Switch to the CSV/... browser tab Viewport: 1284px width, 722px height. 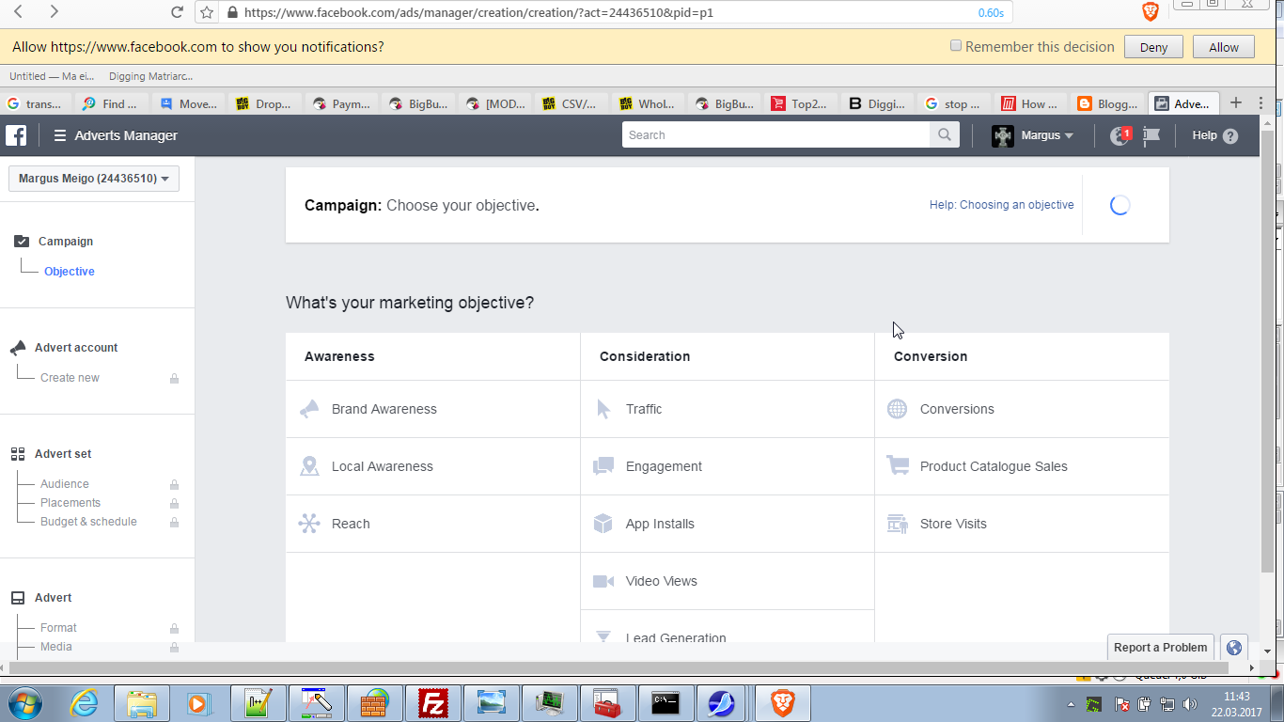(570, 103)
